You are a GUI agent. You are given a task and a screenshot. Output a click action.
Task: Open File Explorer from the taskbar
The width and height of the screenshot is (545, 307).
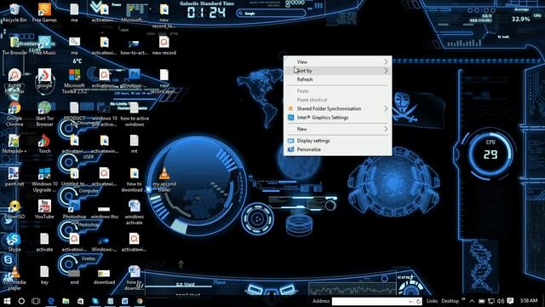pos(66,301)
